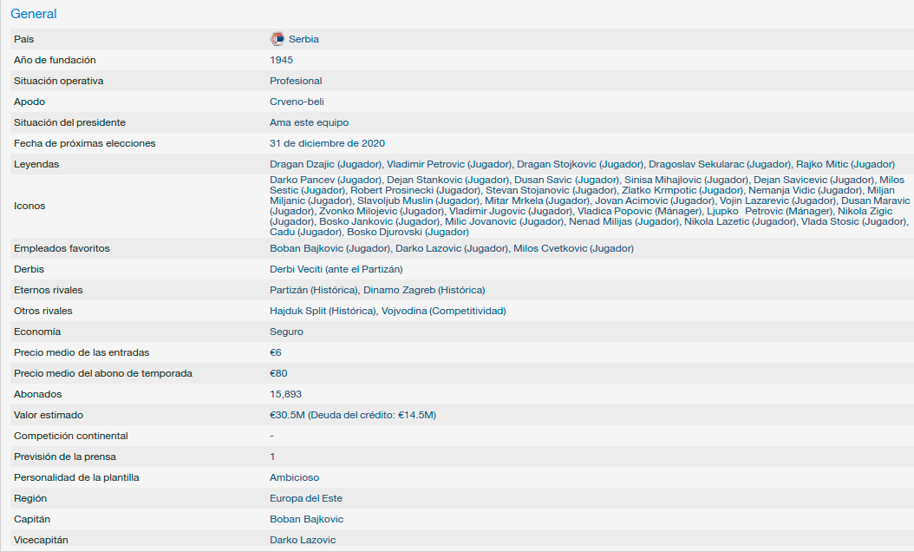914x552 pixels.
Task: Click the Serbia flag icon
Action: [277, 39]
